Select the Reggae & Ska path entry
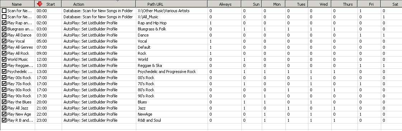This screenshot has height=131, width=402. (150, 65)
